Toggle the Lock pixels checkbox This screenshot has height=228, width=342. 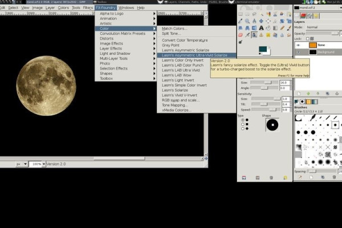click(x=307, y=38)
